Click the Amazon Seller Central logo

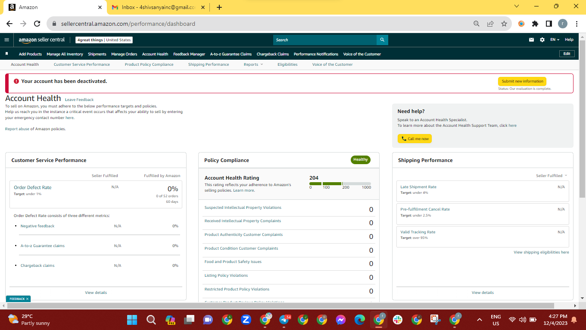41,40
